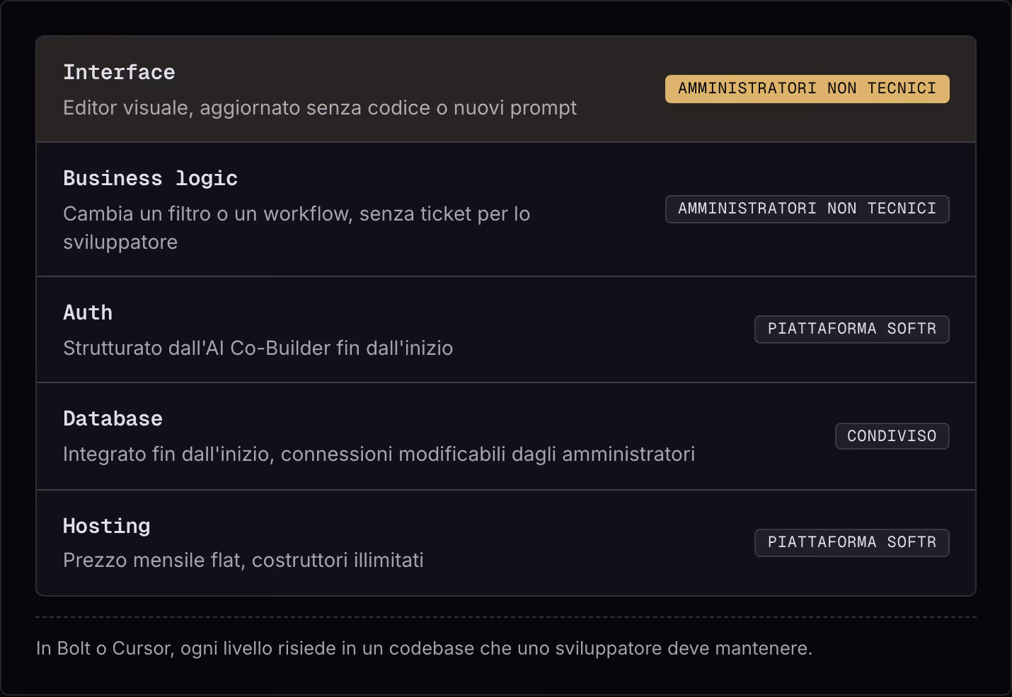
Task: Click 'Integrato fin dall'inizio' Database description
Action: tap(379, 455)
